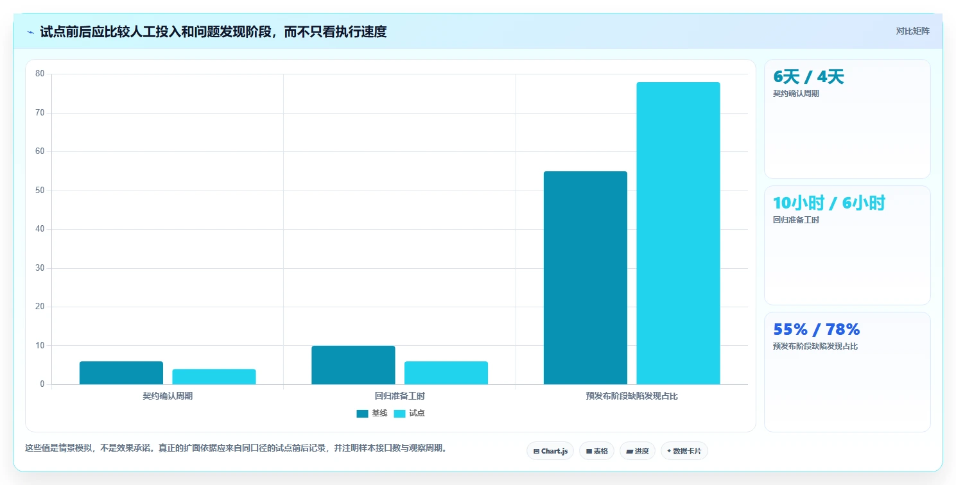Click the 55% / 78% card value

(816, 329)
